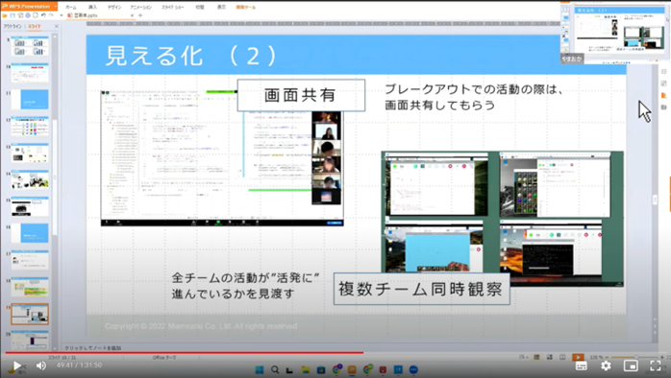Select the highlighted slide 19 thumbnail
This screenshot has height=378, width=671.
click(30, 314)
